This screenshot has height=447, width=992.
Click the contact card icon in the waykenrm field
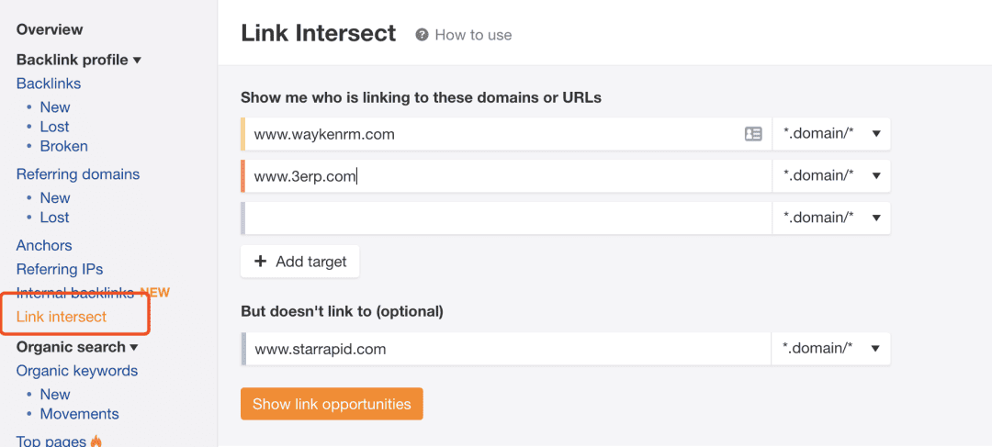point(753,134)
